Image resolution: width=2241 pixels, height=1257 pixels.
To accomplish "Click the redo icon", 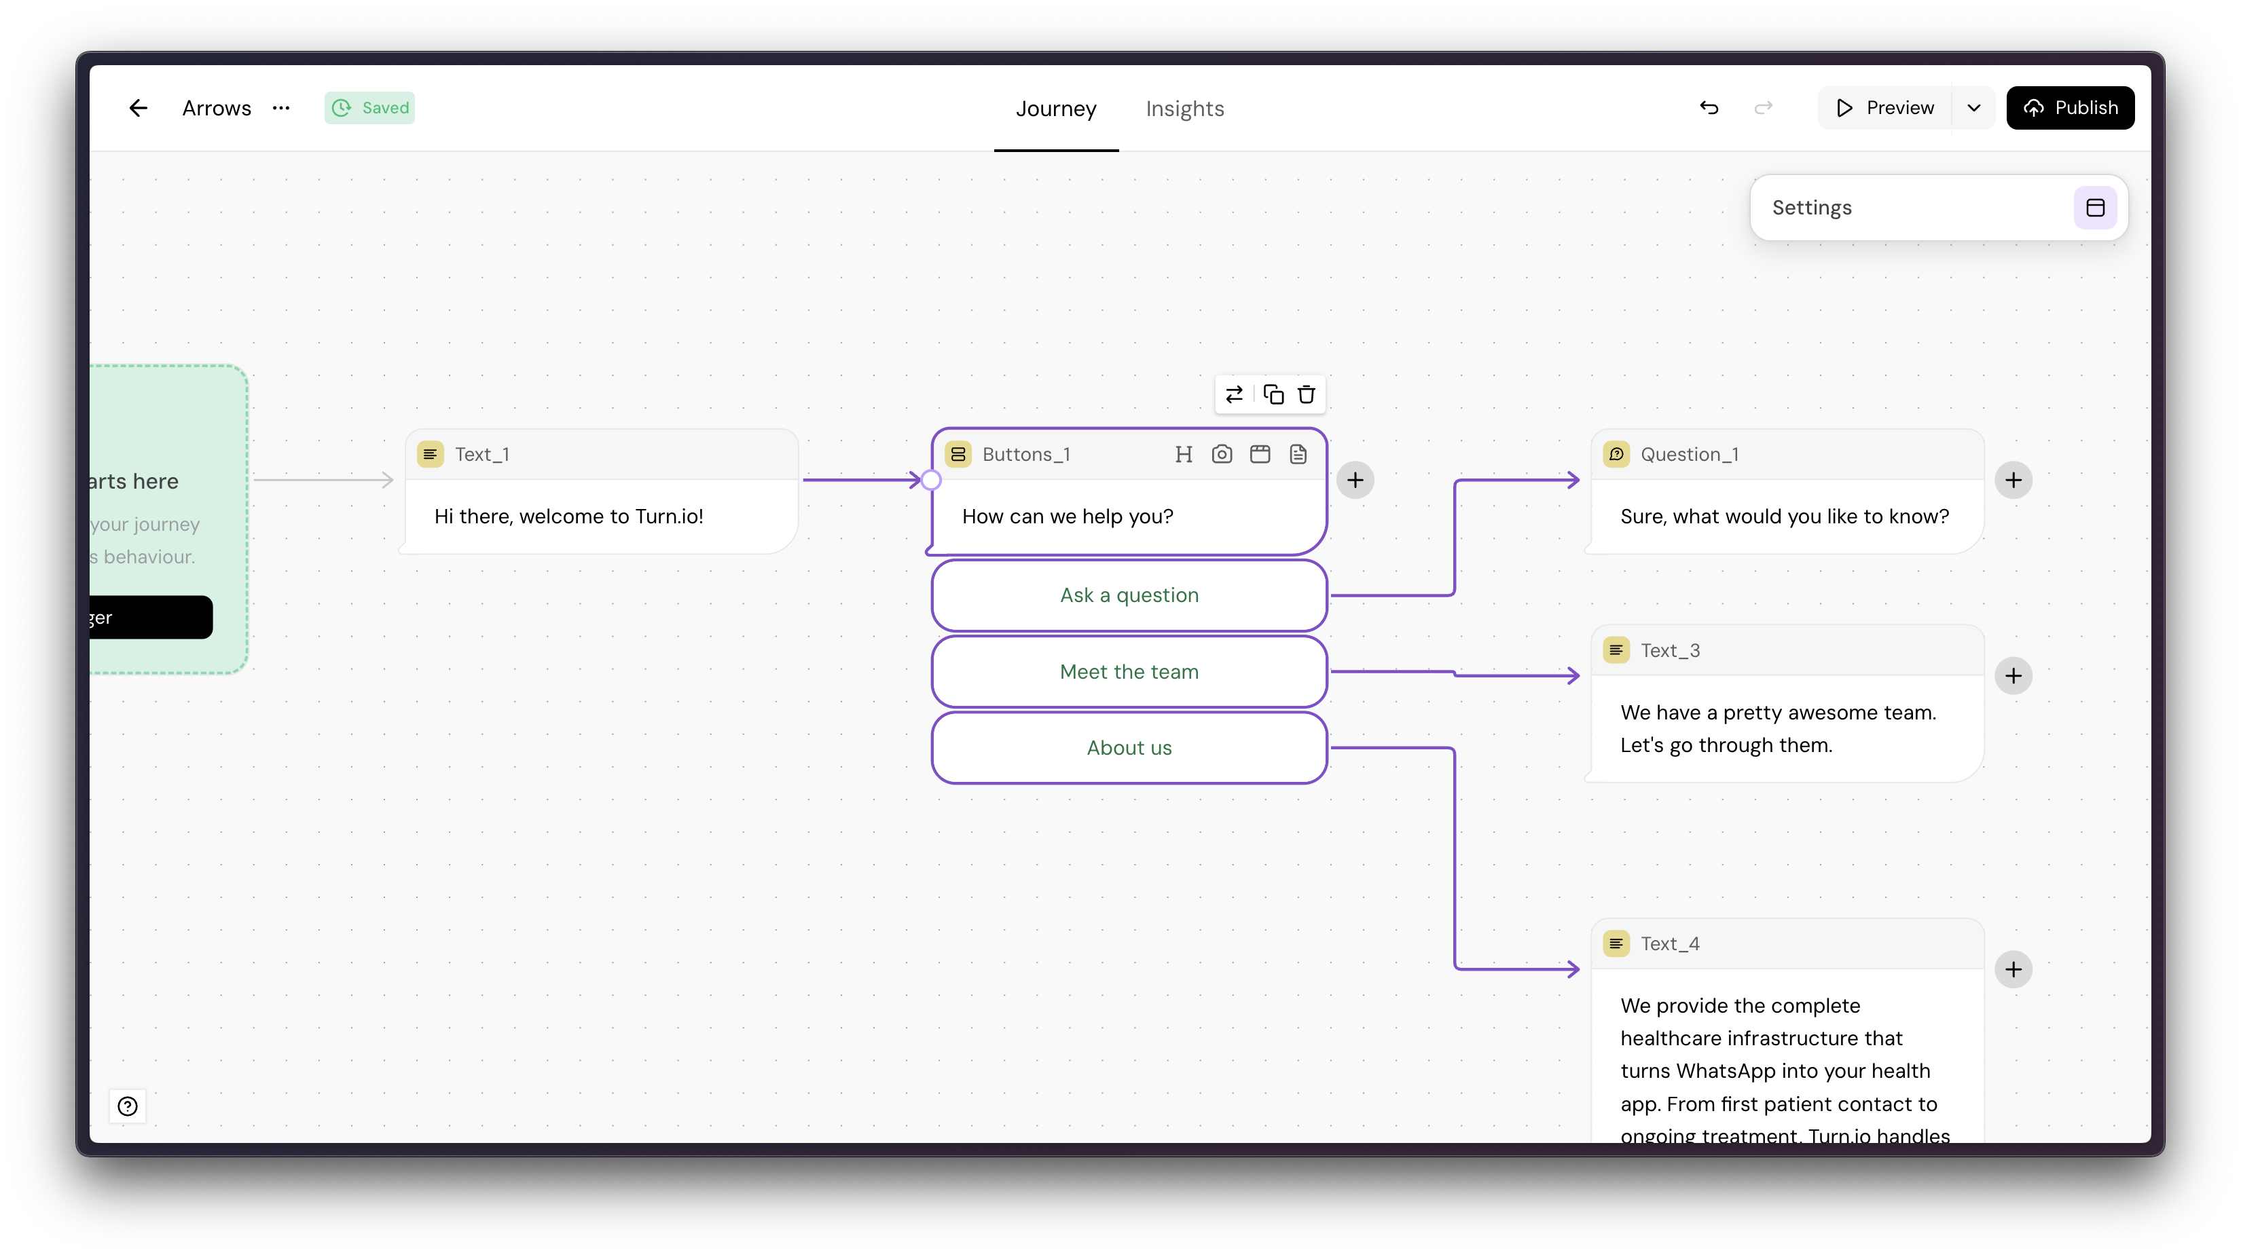I will point(1764,108).
